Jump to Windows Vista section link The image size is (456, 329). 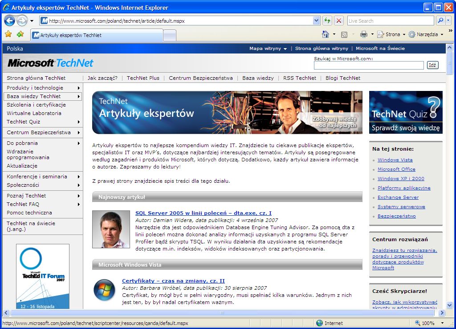point(395,160)
